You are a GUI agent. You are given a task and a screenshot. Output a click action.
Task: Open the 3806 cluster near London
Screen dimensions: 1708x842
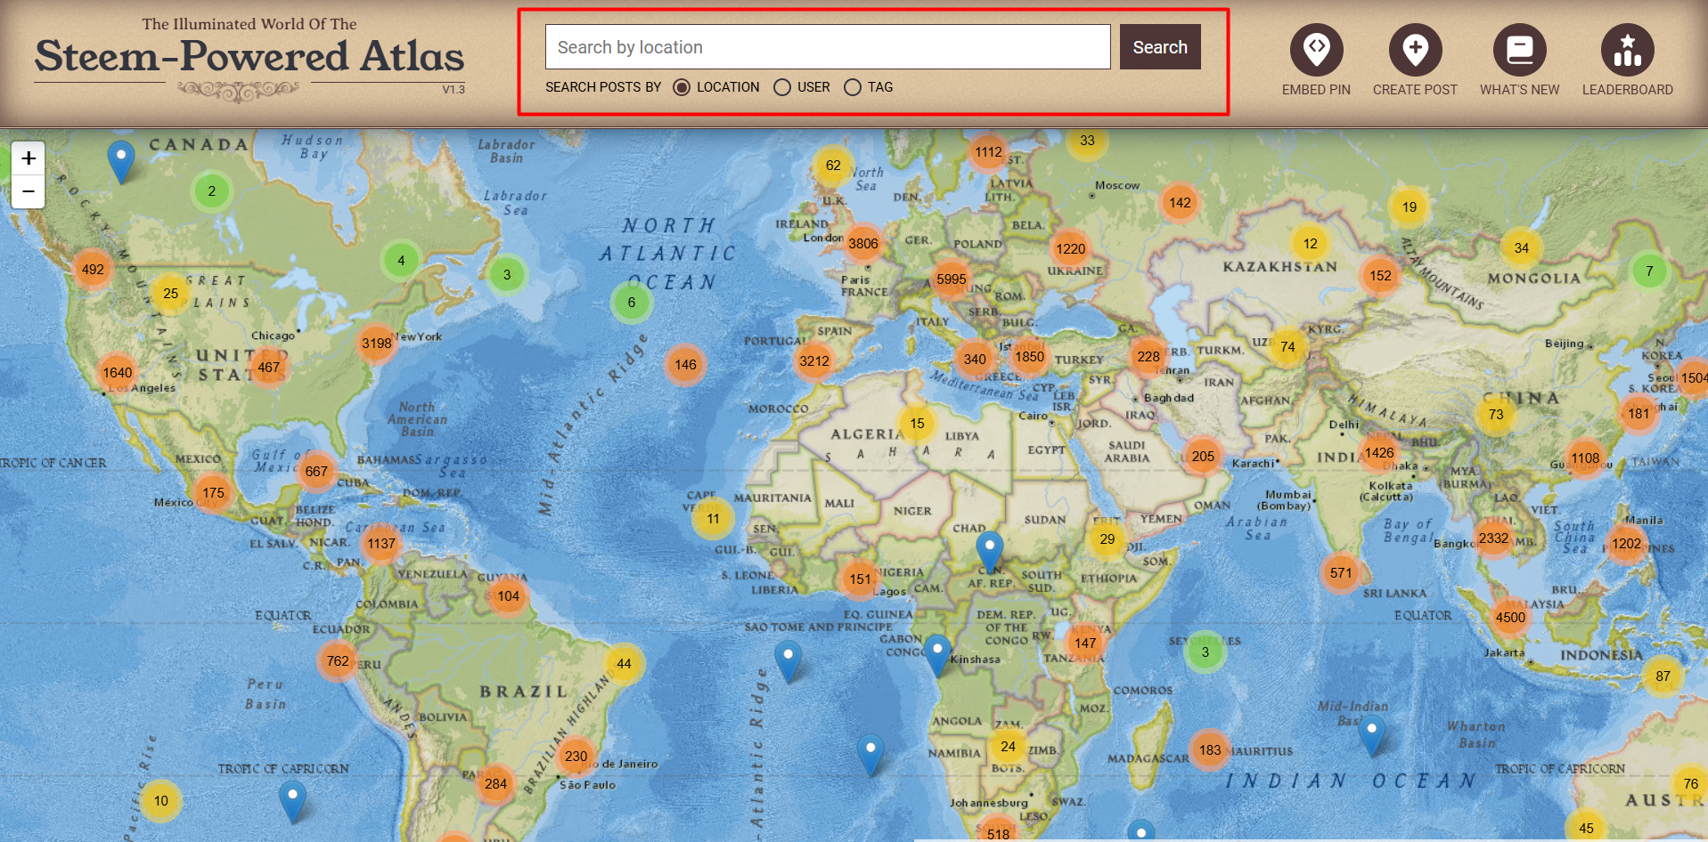[863, 244]
